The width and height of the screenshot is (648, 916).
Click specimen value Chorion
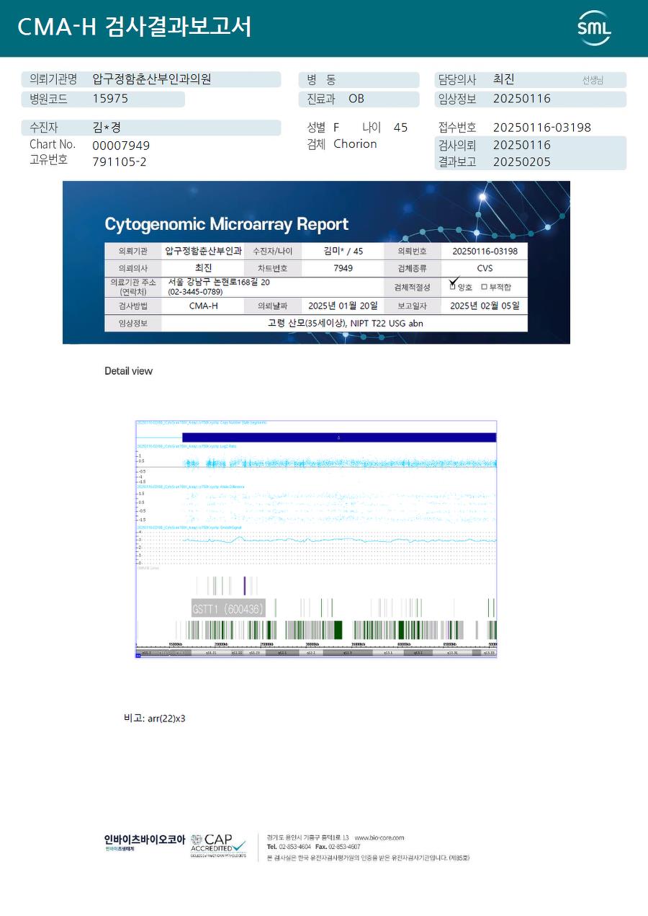click(x=355, y=144)
